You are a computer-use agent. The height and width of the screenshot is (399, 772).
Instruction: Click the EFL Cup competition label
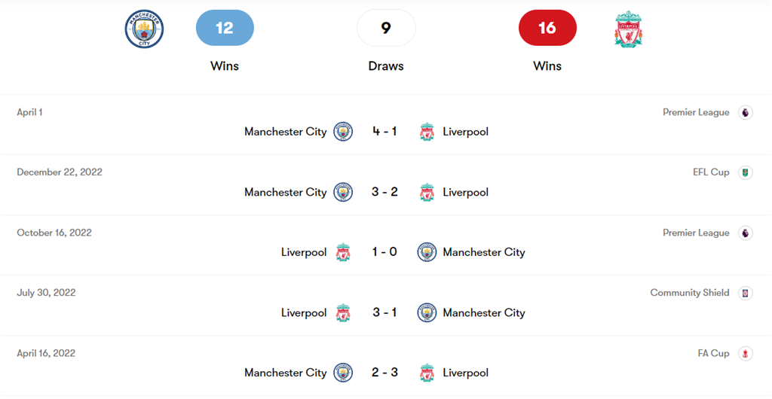pyautogui.click(x=711, y=172)
